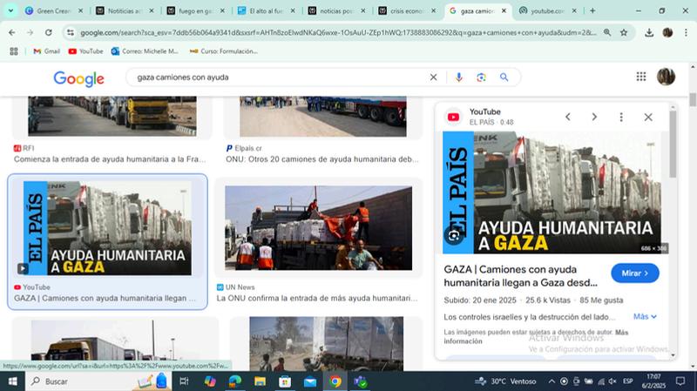Switch to the El alto al fue tab
Image resolution: width=697 pixels, height=391 pixels.
pyautogui.click(x=266, y=10)
